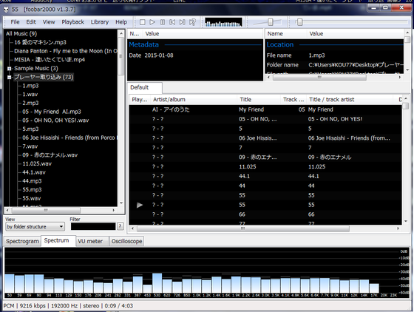Select the AI - アイのうた playlist row
The height and width of the screenshot is (312, 414).
coord(265,109)
